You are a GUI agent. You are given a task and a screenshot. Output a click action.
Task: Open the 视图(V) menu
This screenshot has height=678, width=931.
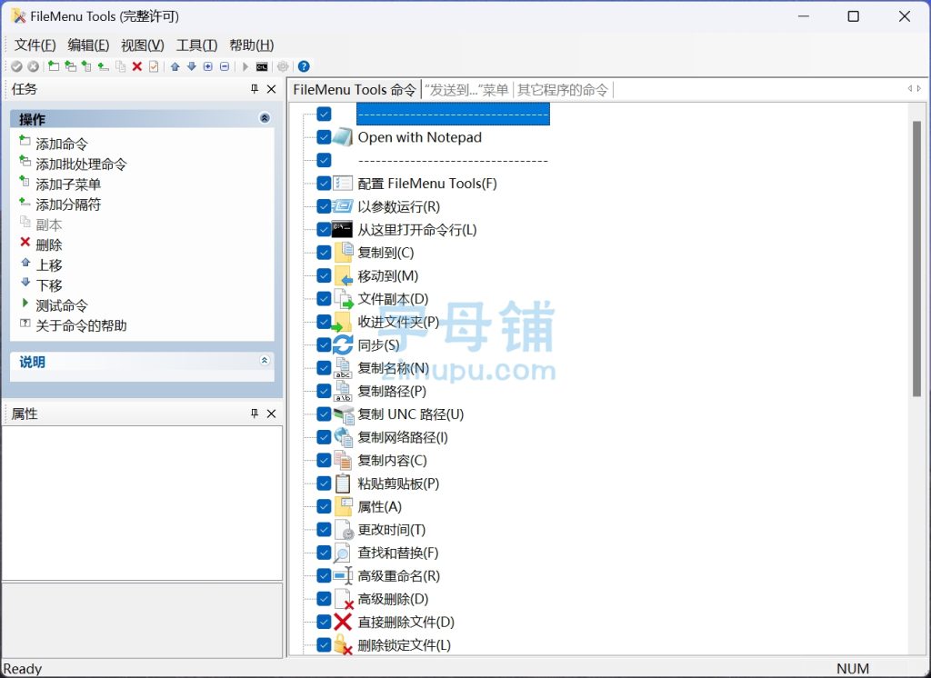[143, 45]
